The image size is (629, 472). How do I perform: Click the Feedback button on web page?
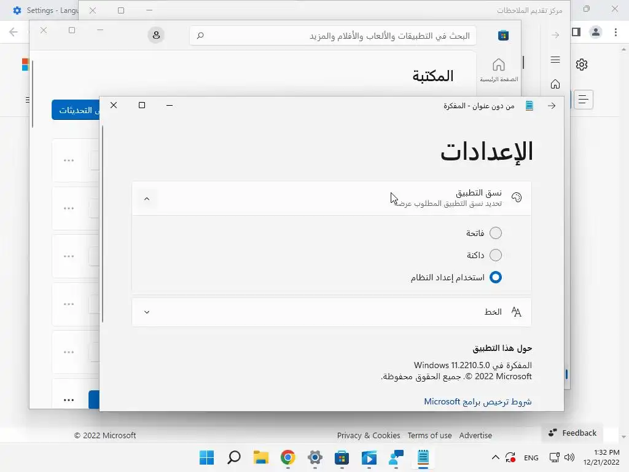[572, 433]
